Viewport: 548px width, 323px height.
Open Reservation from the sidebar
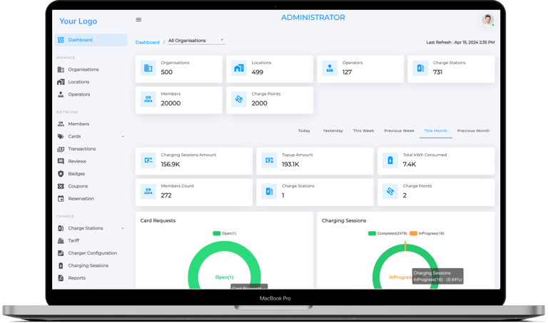coord(81,198)
